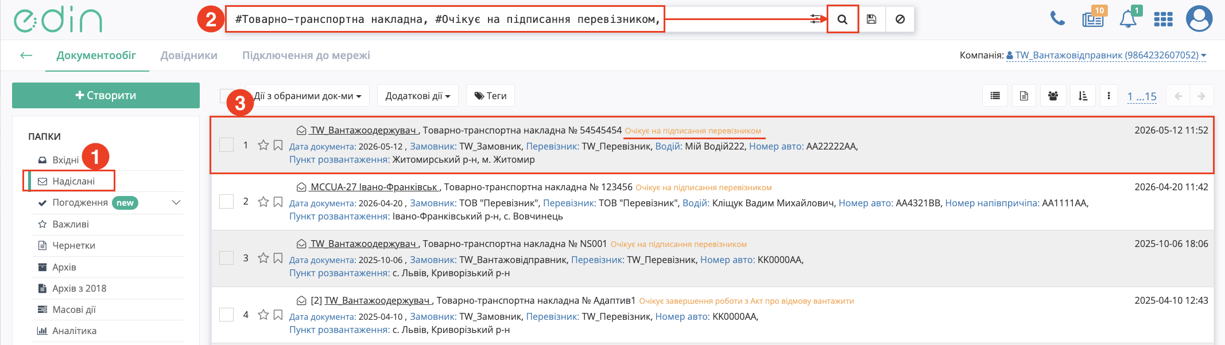Open company selector TW_Вантажовідправник
The width and height of the screenshot is (1225, 345).
[x=1106, y=56]
